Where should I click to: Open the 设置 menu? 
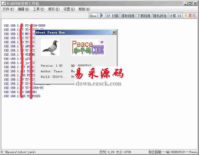click(x=69, y=9)
